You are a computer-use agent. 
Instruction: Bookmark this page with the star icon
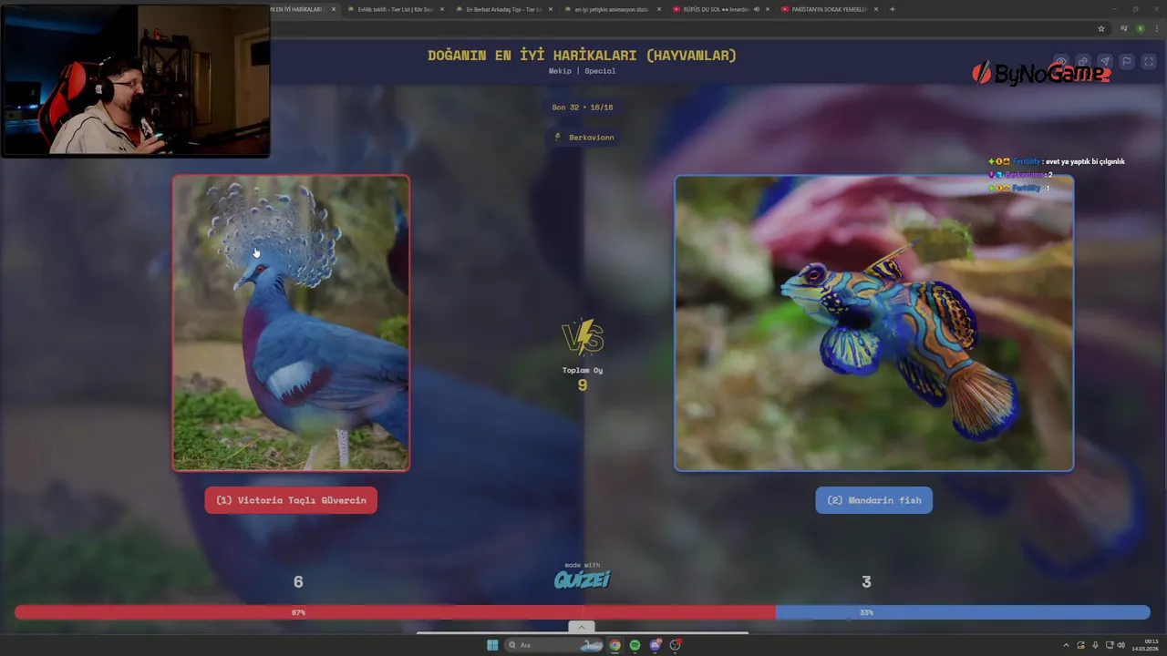1101,29
